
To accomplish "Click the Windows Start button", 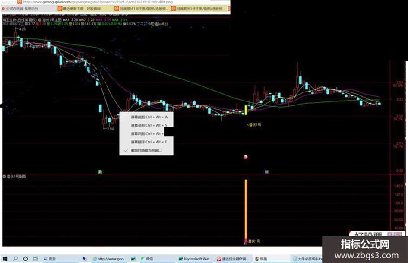I will point(5,259).
